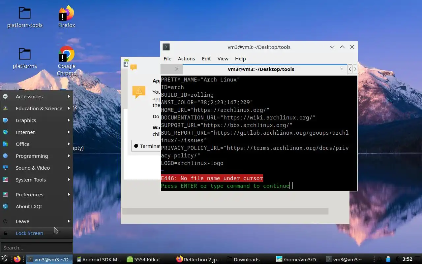Screen dimensions: 422x264
Task: Click the green Press ENTER prompt line
Action: pos(225,186)
